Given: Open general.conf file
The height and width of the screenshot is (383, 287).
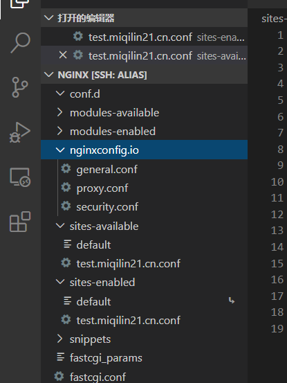Looking at the screenshot, I should [144, 169].
